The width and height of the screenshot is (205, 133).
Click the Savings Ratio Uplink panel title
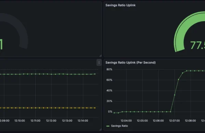coord(120,5)
